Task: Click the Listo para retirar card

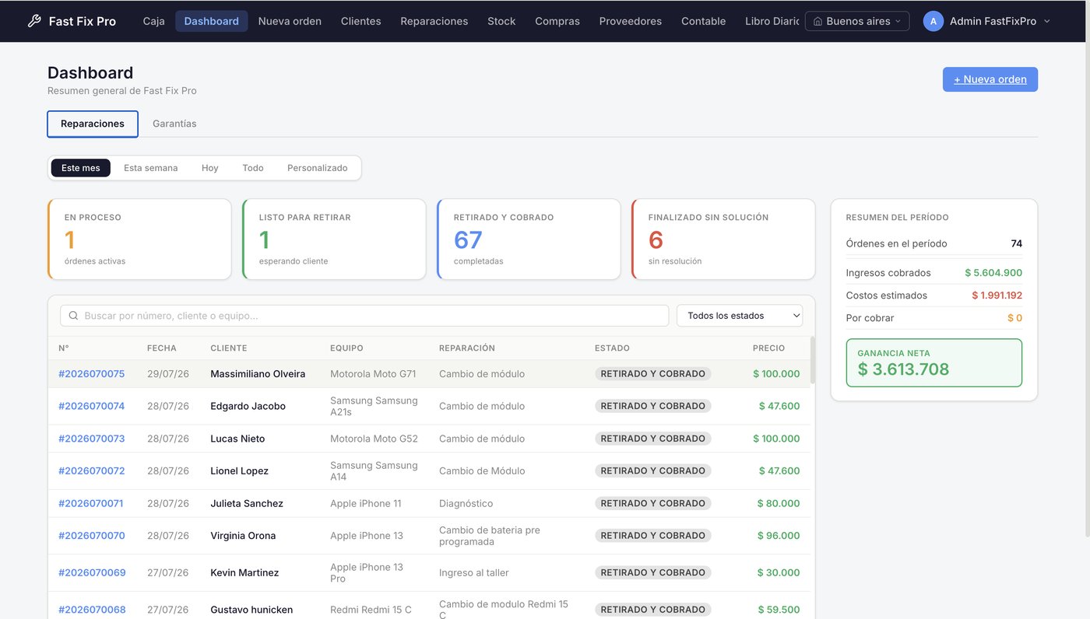Action: (334, 239)
